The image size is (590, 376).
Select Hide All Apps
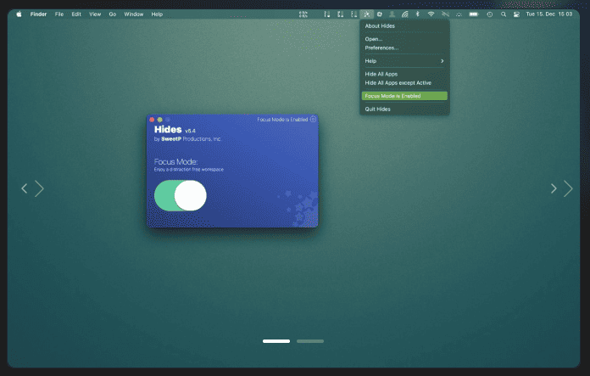[x=381, y=74]
